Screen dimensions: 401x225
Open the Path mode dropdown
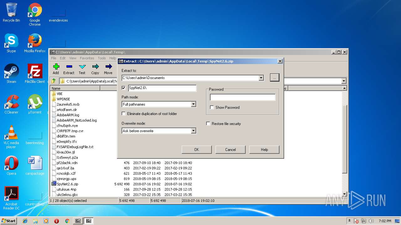[193, 104]
